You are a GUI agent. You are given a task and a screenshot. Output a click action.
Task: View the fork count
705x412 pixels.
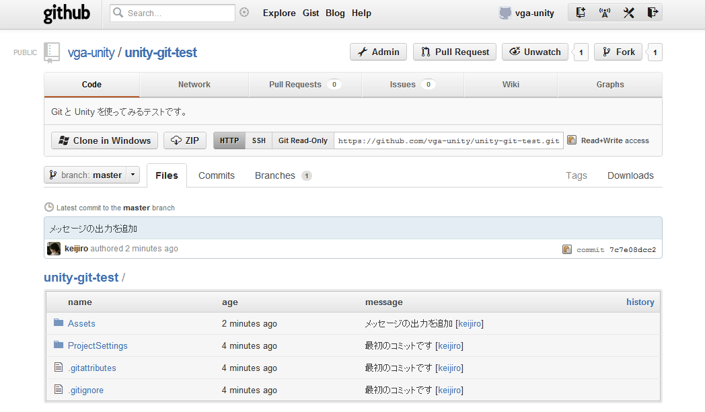click(655, 52)
